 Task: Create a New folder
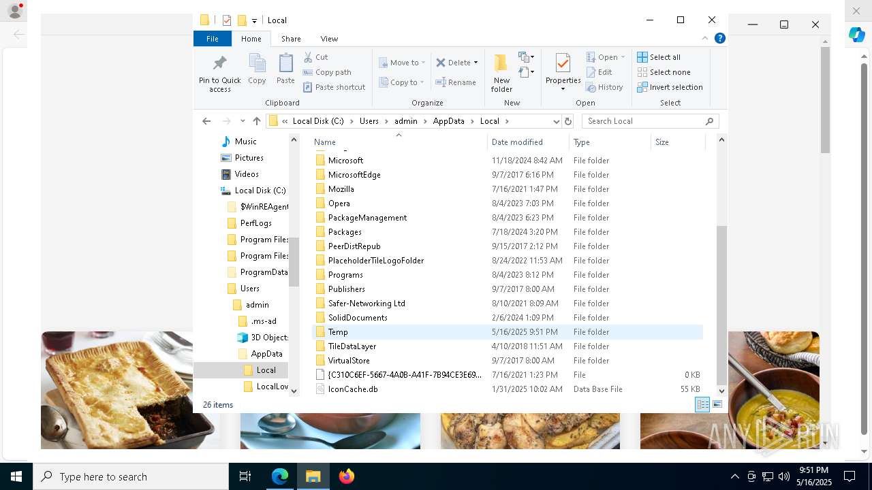click(x=501, y=73)
